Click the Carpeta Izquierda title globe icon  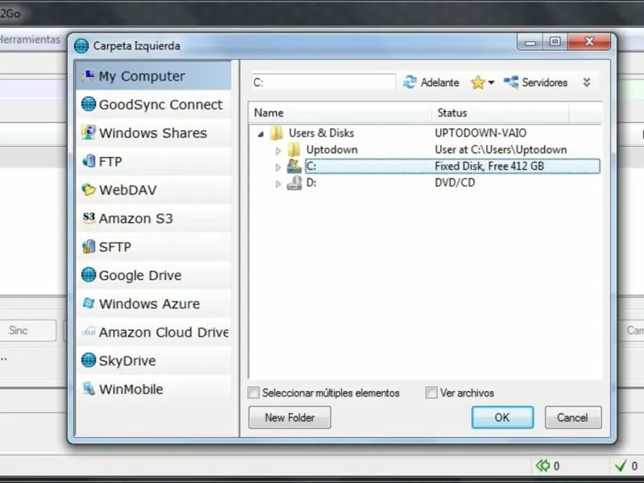(81, 46)
